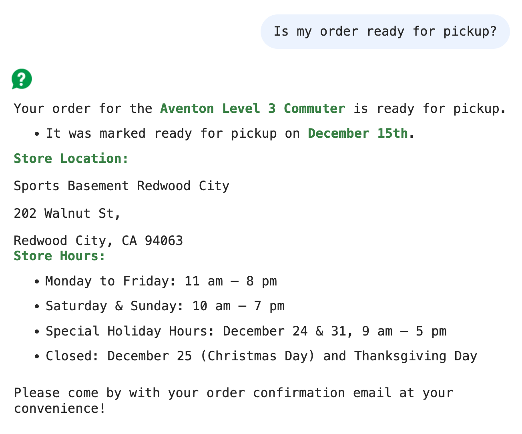Screen dimensions: 522x434
Task: Click the Closed December 25 bullet item
Action: [x=261, y=356]
